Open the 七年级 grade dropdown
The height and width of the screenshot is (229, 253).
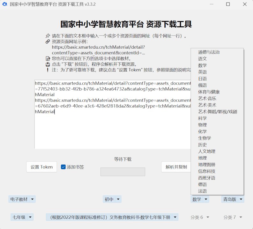[22, 217]
